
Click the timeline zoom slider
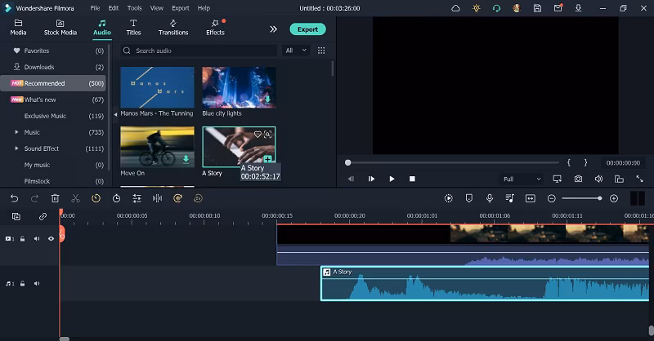[582, 198]
